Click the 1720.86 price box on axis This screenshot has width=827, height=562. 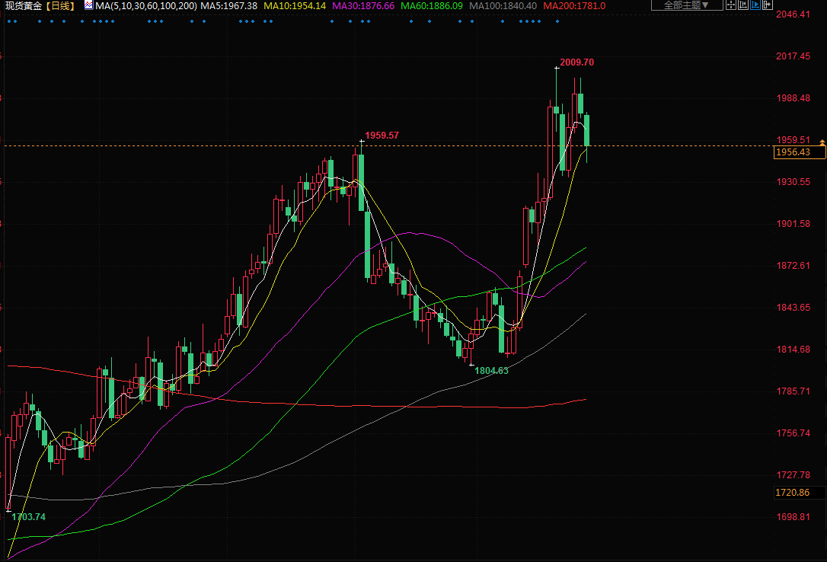coord(792,493)
